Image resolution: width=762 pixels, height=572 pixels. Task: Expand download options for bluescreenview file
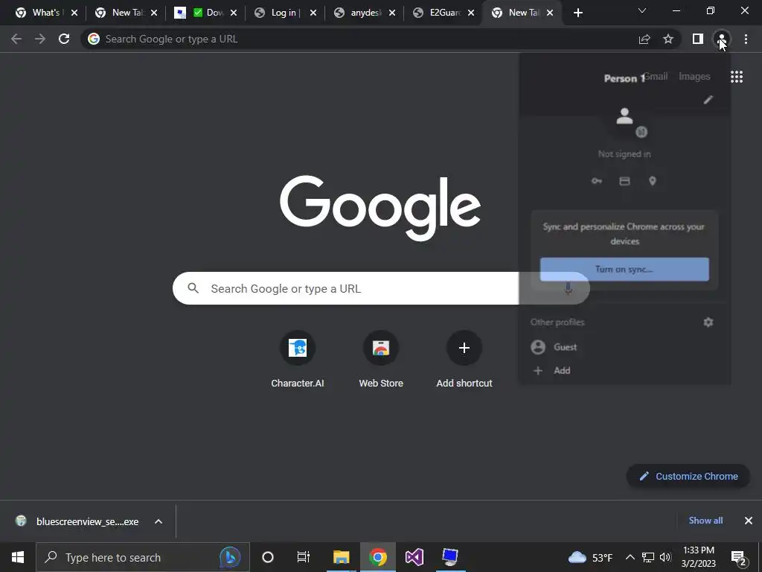click(159, 521)
